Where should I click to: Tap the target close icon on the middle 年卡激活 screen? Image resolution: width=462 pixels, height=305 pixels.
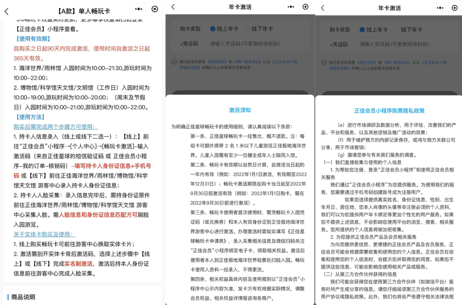pyautogui.click(x=305, y=7)
